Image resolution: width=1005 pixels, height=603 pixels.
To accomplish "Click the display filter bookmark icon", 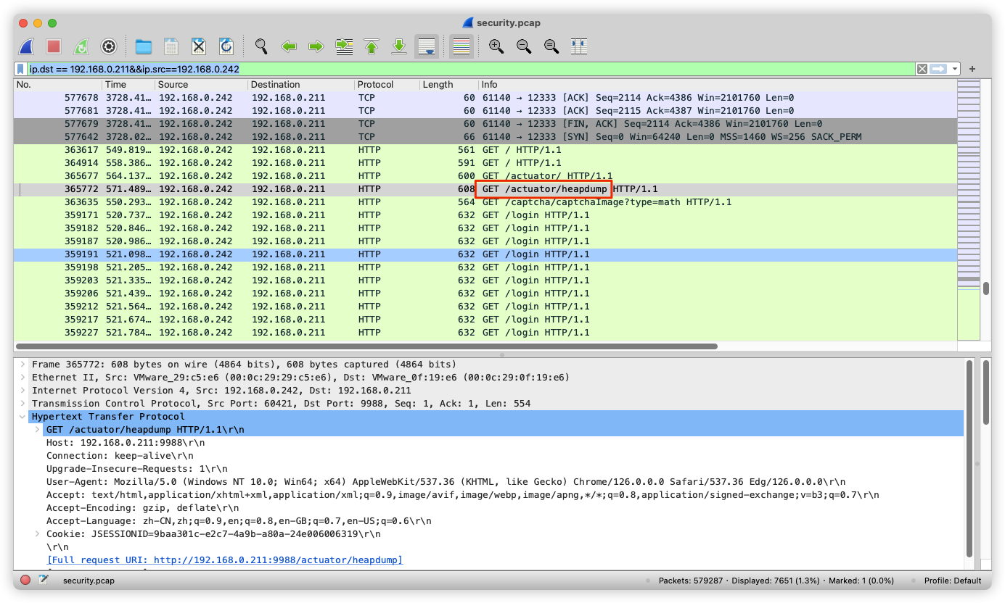I will pos(20,69).
